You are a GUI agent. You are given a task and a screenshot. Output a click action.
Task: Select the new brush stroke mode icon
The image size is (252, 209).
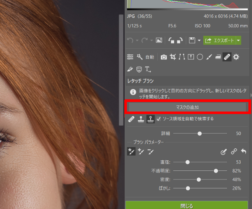click(131, 151)
